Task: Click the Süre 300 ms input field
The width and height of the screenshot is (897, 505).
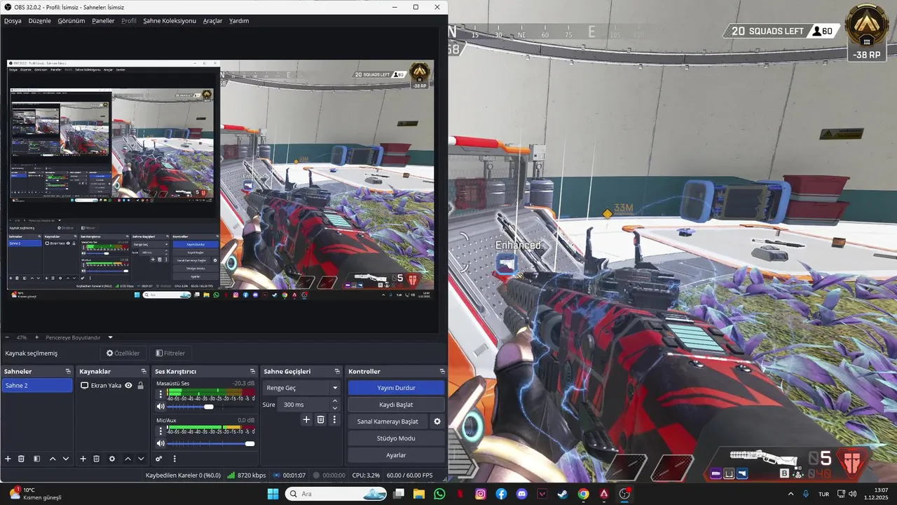Action: pos(303,405)
